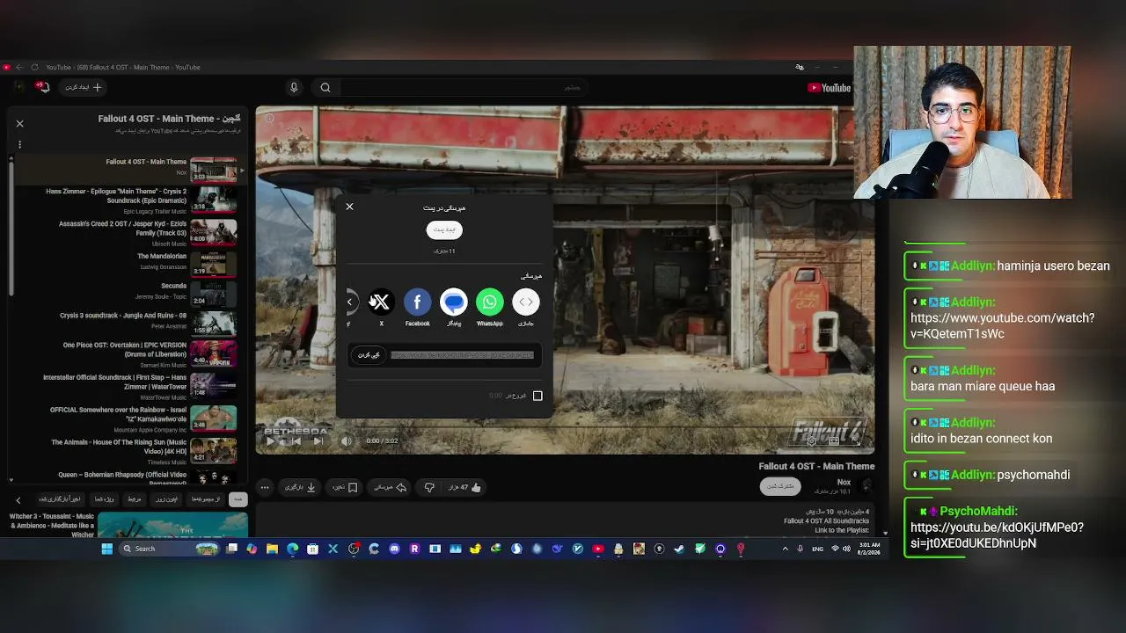This screenshot has height=633, width=1126.
Task: Open the mix panel three-dot menu
Action: [19, 144]
